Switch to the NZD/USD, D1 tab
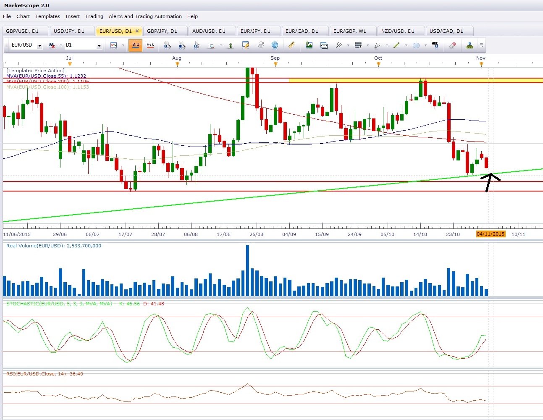This screenshot has height=420, width=543. 401,31
